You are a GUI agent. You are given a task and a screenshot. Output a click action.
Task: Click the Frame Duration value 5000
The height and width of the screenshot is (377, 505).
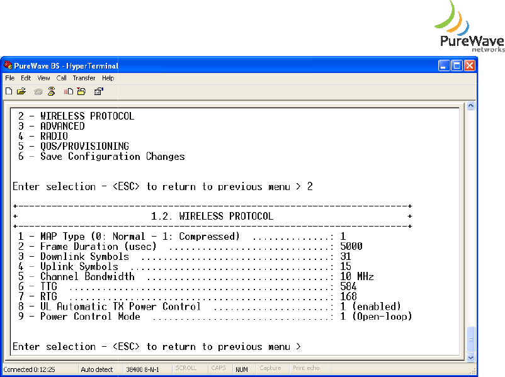point(351,246)
